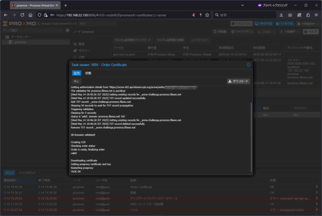Viewport: 322px width, 216px height.
Task: Open the browser hamburger menu
Action: [316, 15]
